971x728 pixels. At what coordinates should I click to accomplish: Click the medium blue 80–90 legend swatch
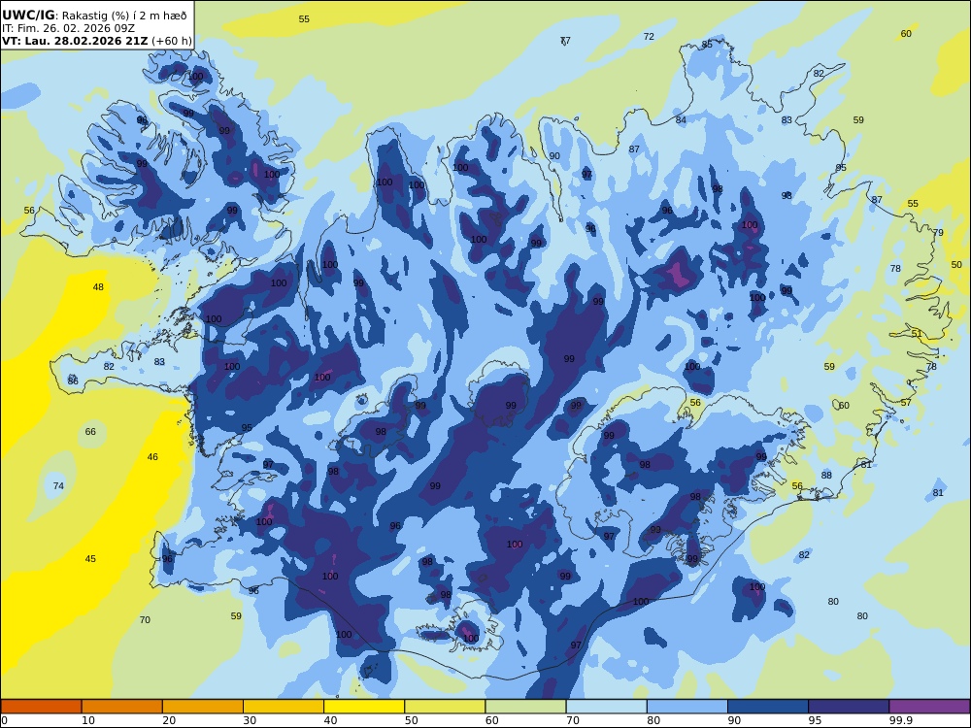[687, 707]
